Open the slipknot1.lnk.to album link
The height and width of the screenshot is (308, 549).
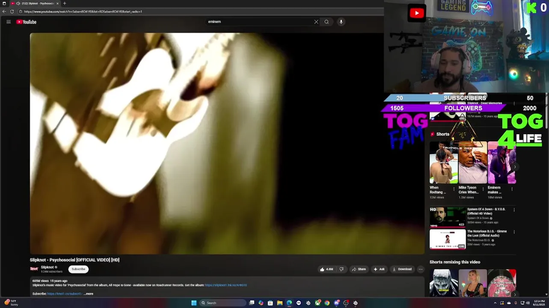226,285
